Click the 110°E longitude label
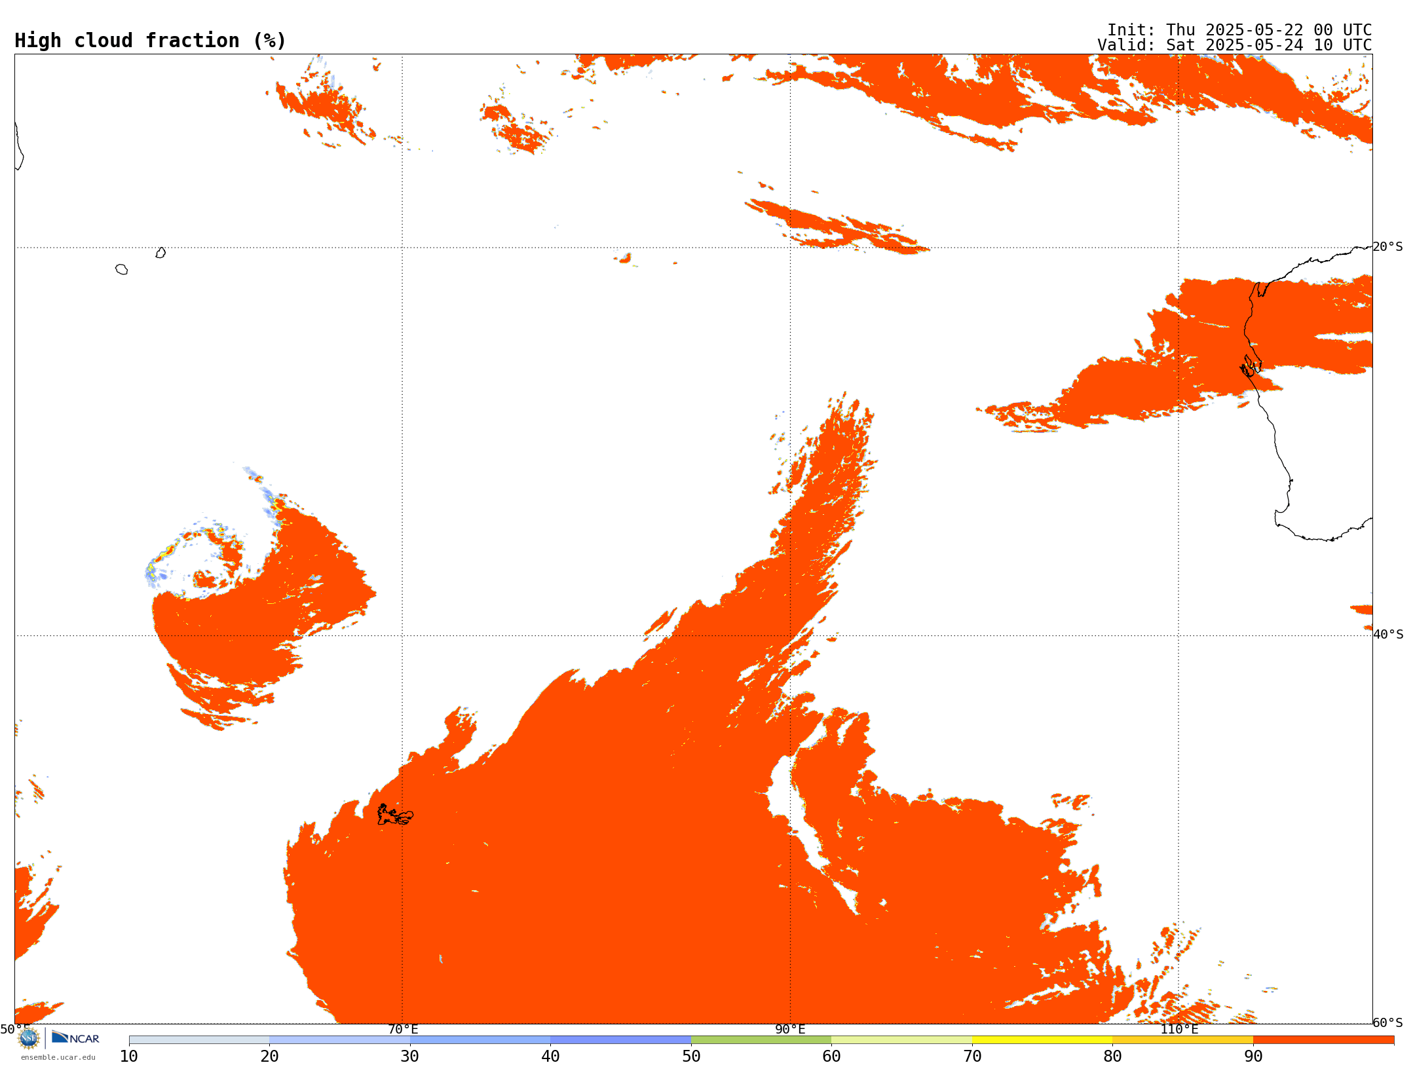Image resolution: width=1415 pixels, height=1065 pixels. [x=1179, y=1030]
